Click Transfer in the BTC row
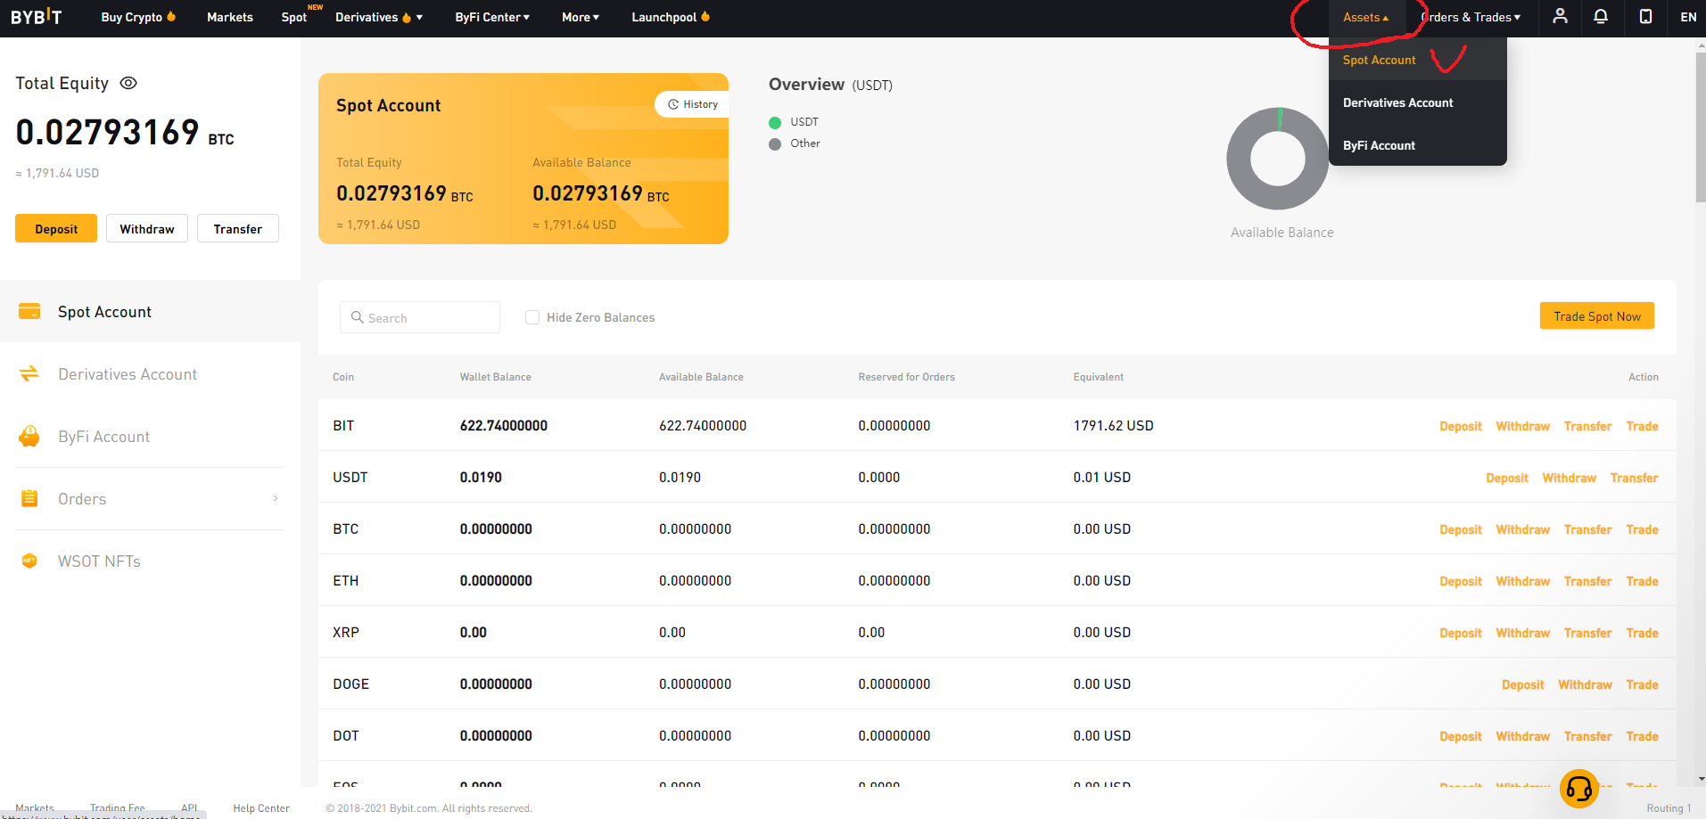Viewport: 1706px width, 819px height. [1587, 529]
